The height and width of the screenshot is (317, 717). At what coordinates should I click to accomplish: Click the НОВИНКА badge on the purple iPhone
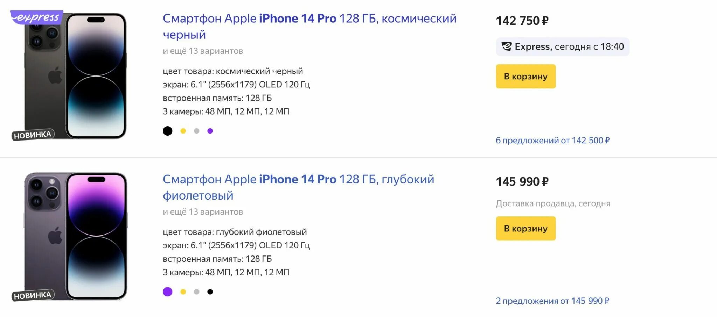pos(33,295)
